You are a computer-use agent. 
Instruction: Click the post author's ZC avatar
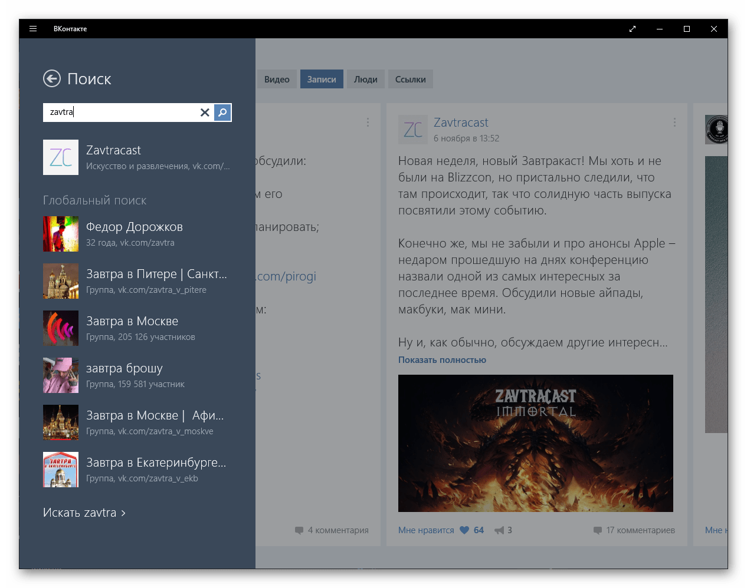[413, 130]
